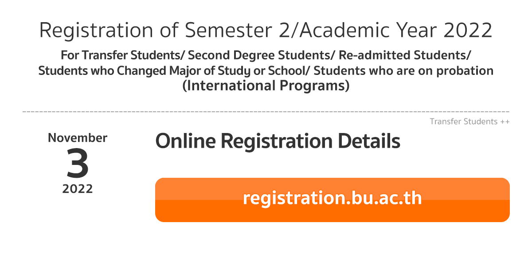Screen dimensions: 532x266
Task: Click "Students who are on probation" text
Action: coord(404,71)
